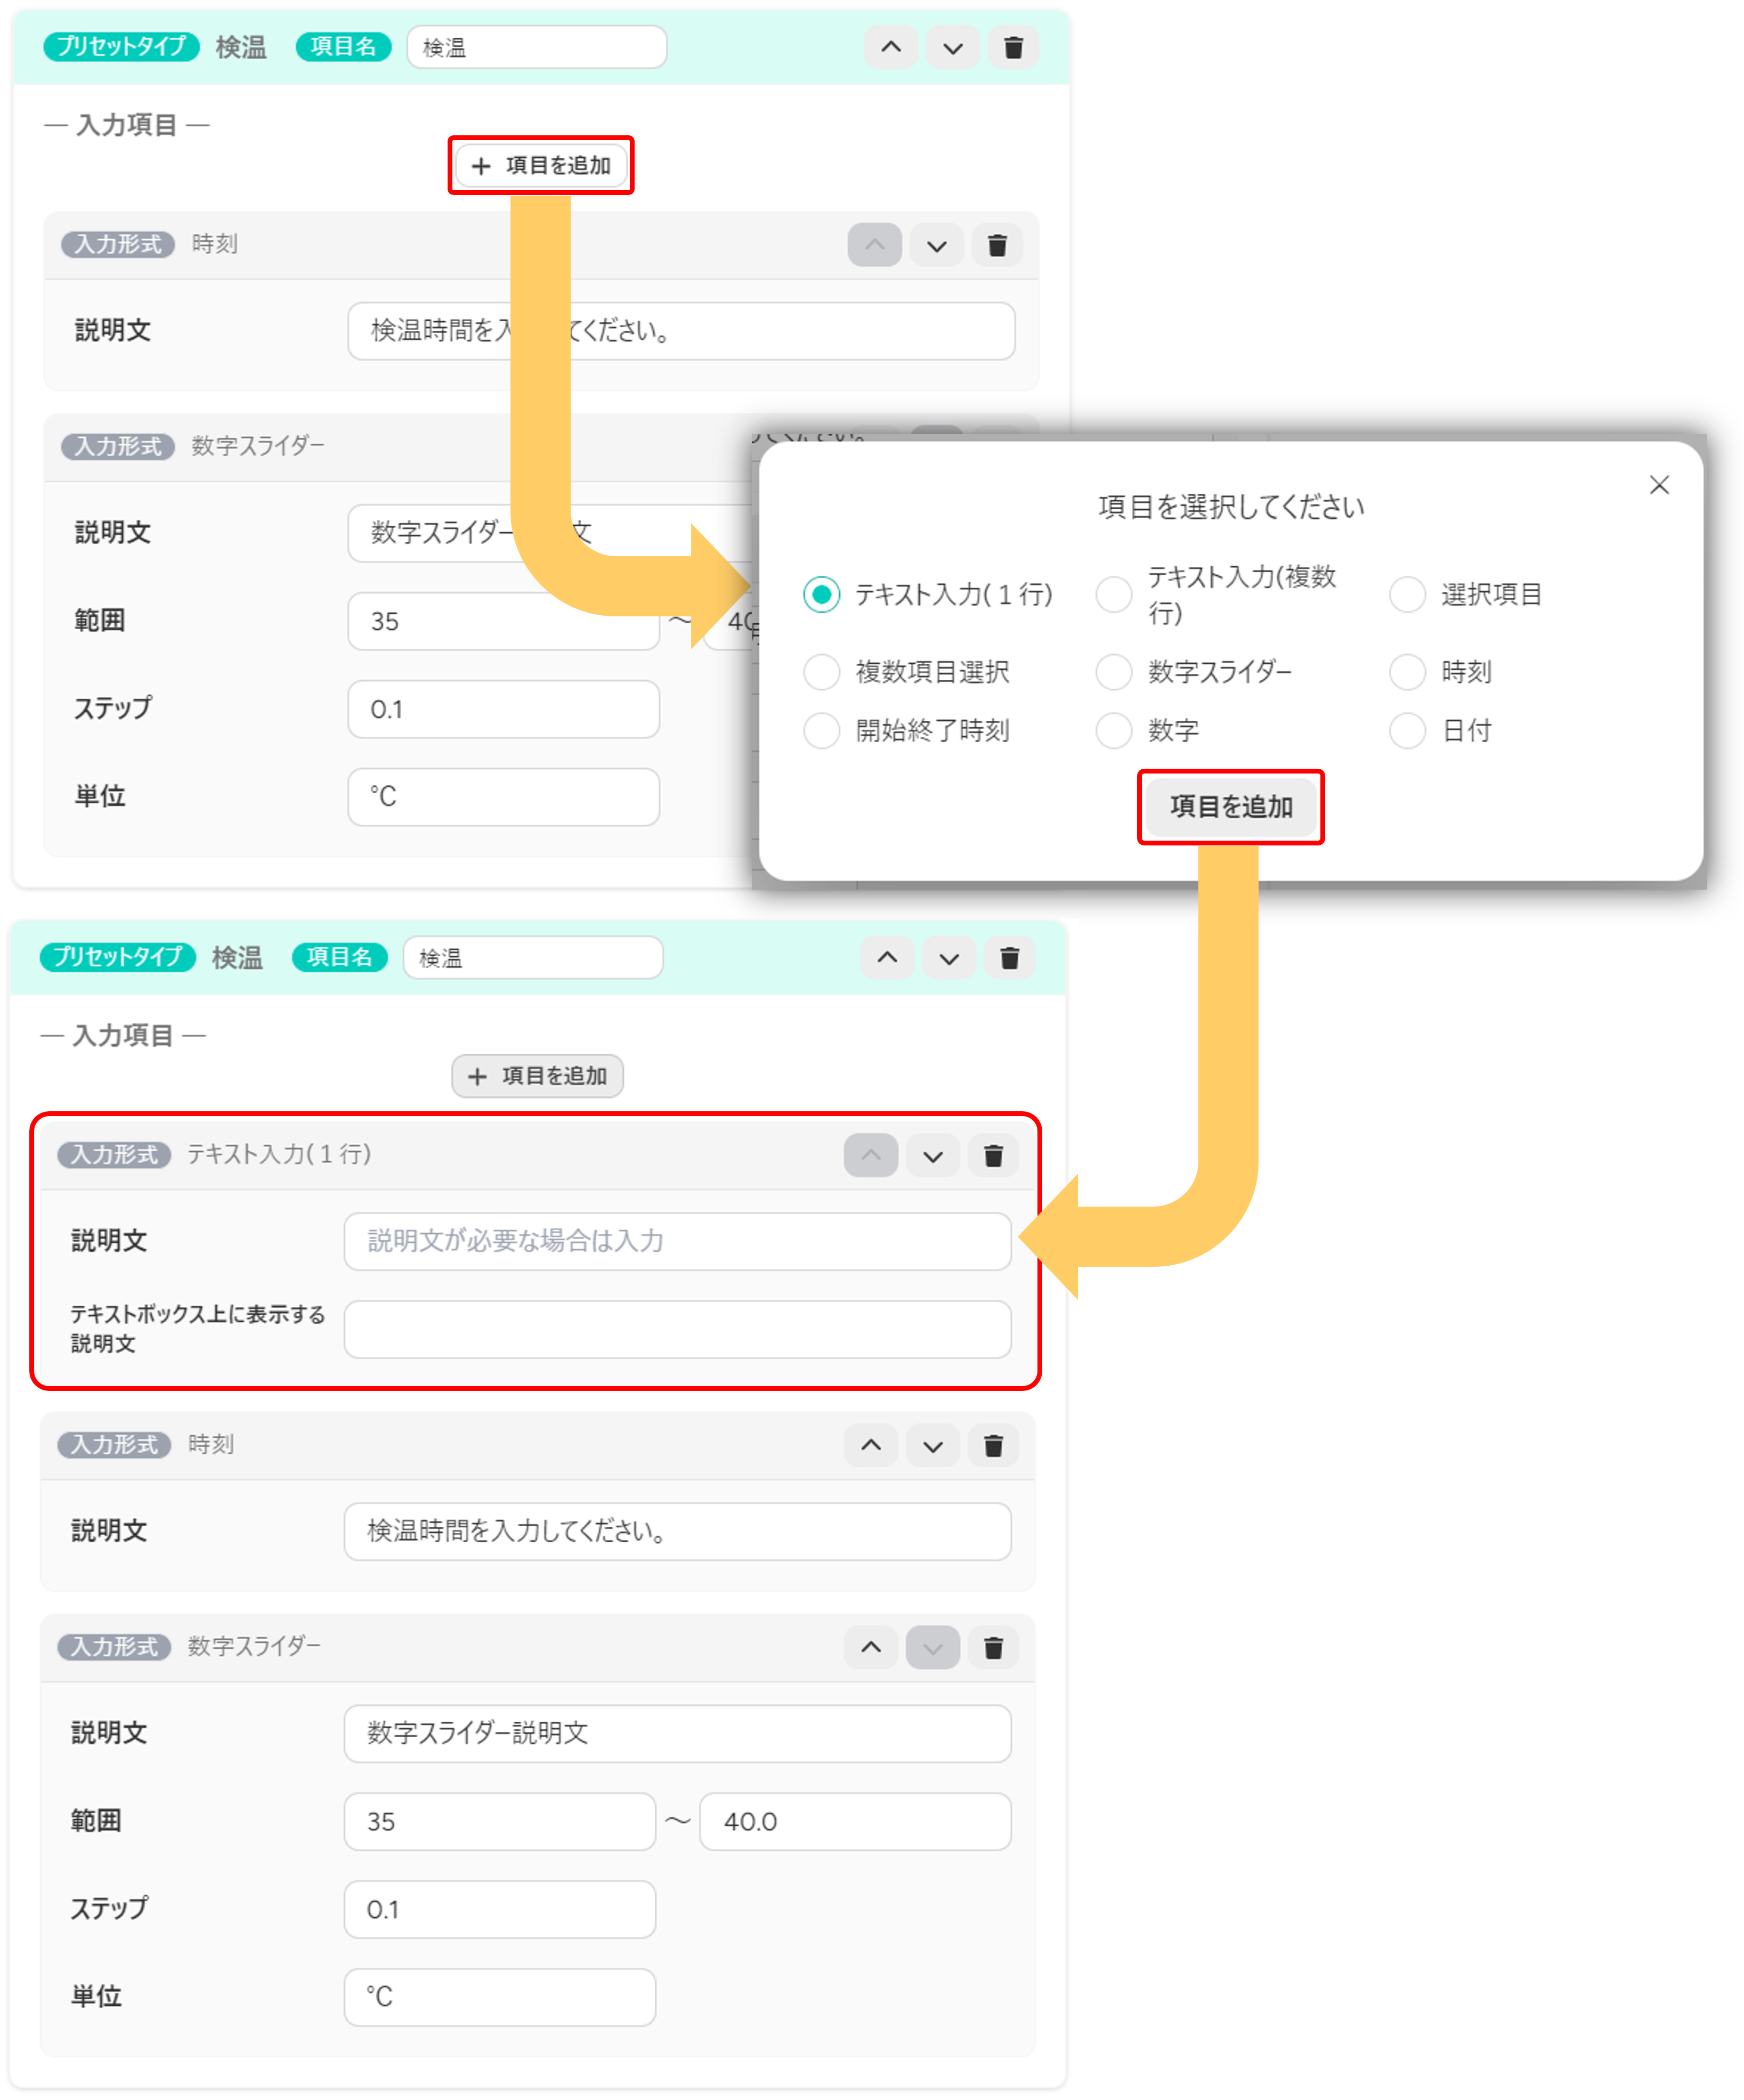Move 検温 preset down in top panel
The image size is (1744, 2100).
point(952,47)
